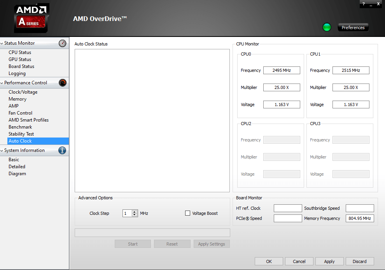
Task: Click the System Information info icon
Action: 62,150
